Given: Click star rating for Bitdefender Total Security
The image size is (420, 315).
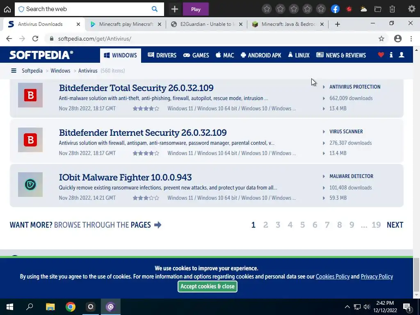Looking at the screenshot, I should (x=146, y=108).
